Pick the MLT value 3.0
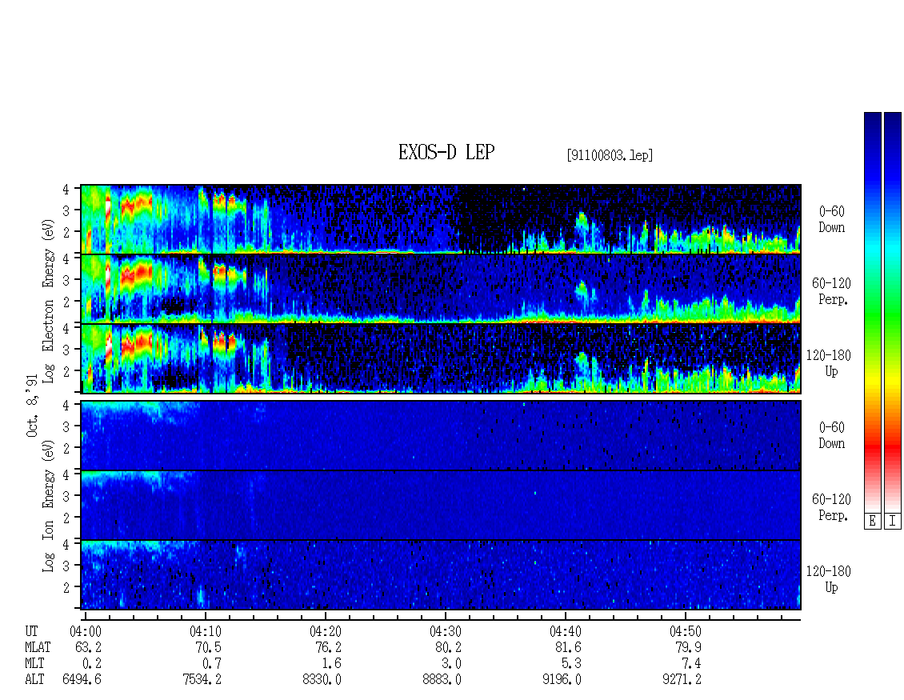The image size is (904, 700). point(451,664)
